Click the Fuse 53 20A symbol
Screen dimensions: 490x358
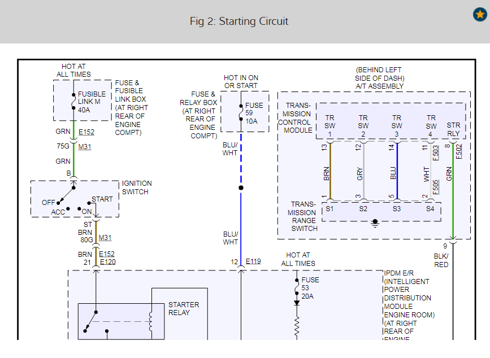tap(297, 287)
